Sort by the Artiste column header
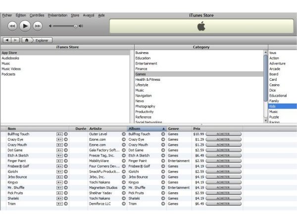This screenshot has height=223, width=297. 107,128
